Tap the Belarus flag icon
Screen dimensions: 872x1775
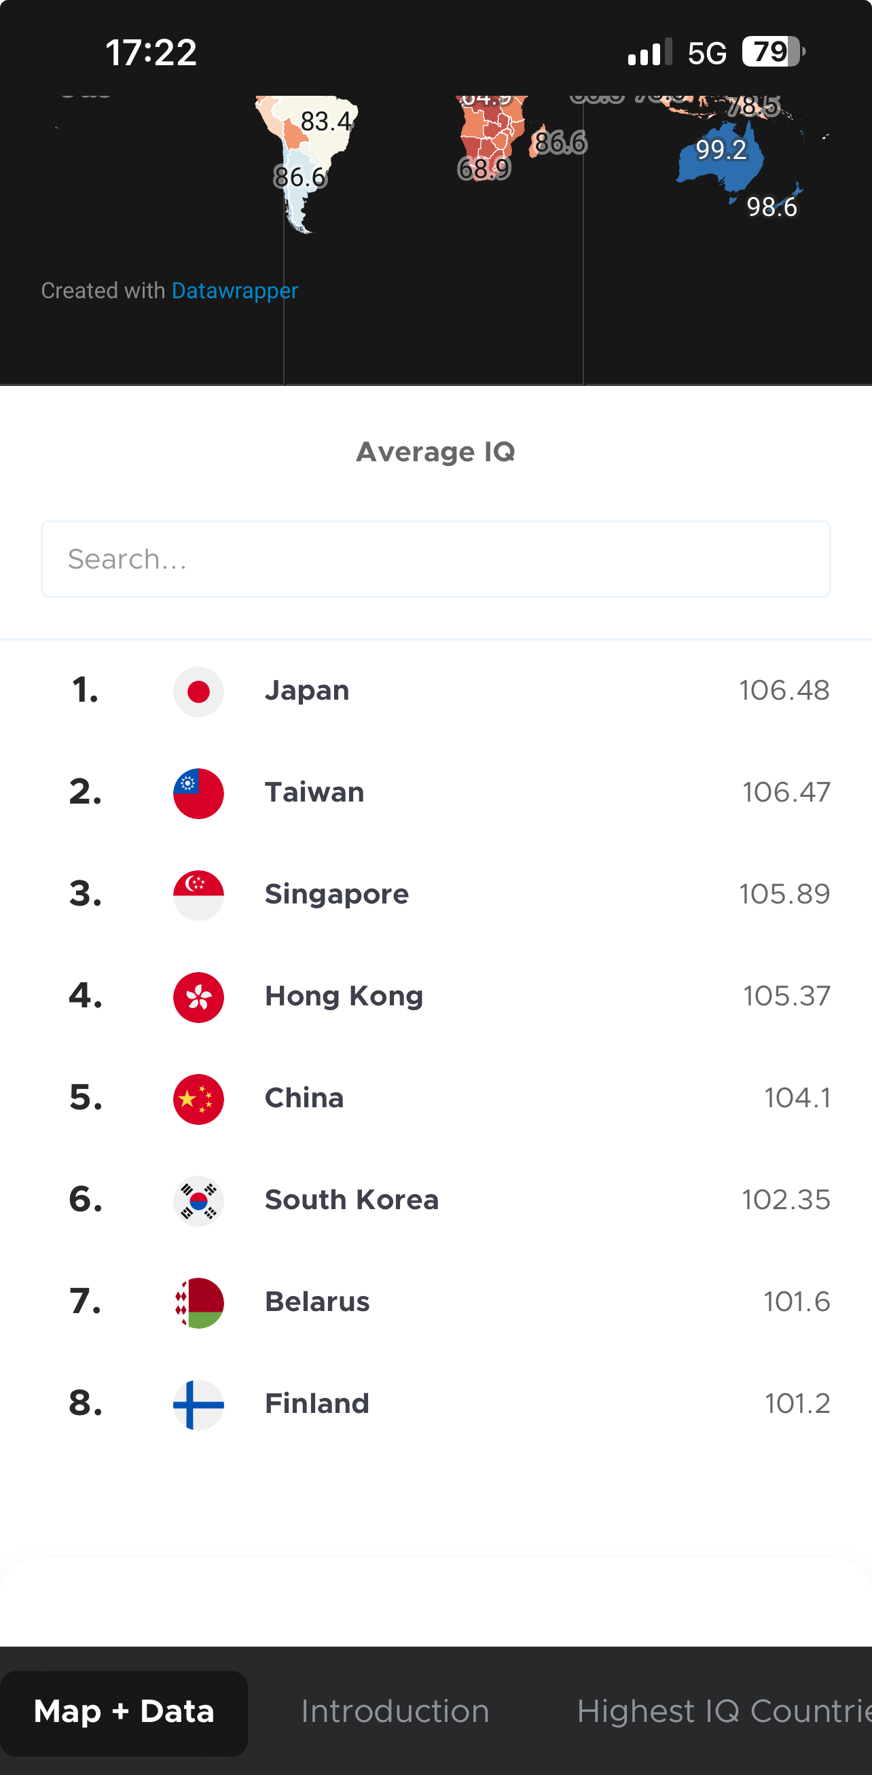[x=198, y=1303]
